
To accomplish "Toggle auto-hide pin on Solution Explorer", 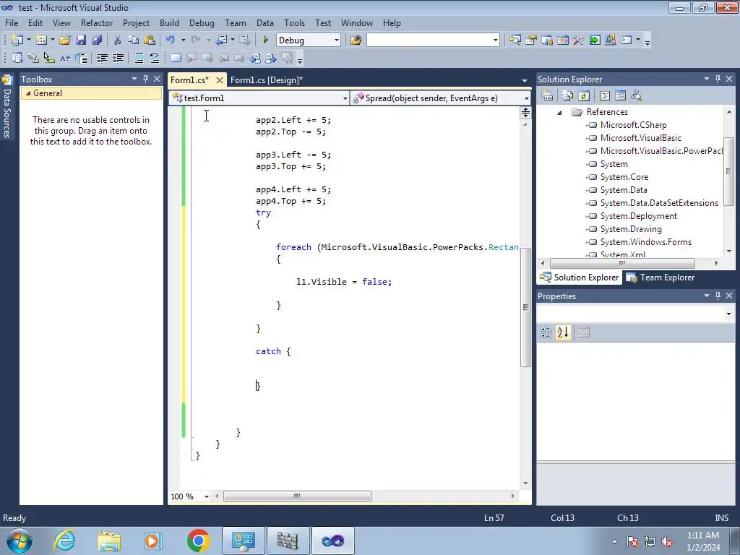I will point(718,79).
